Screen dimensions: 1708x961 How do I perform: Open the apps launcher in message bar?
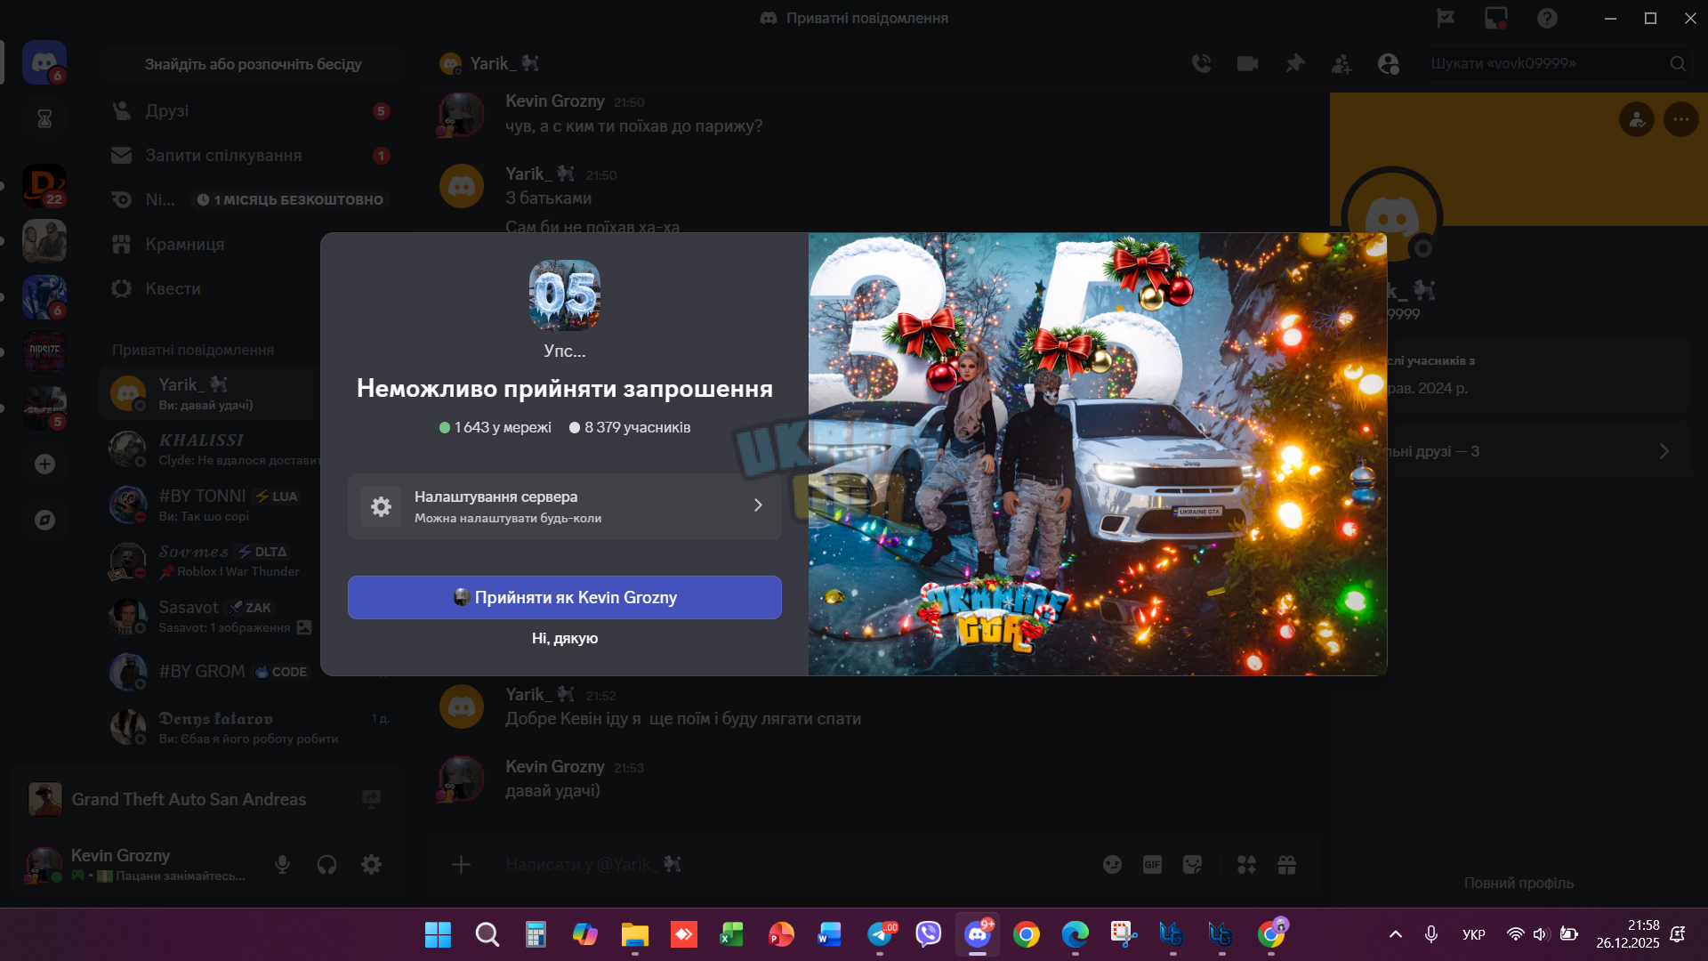1246,864
